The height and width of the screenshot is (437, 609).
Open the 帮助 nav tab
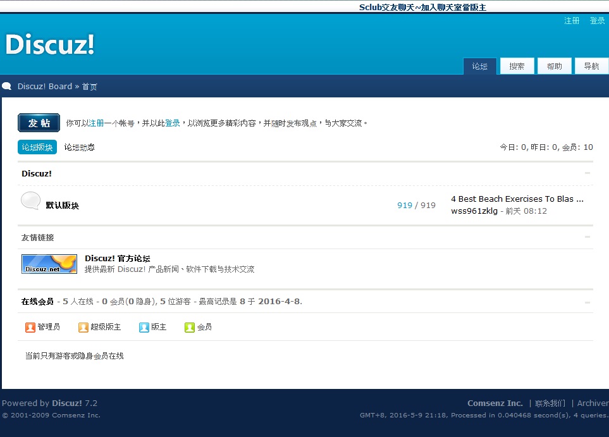tap(554, 66)
